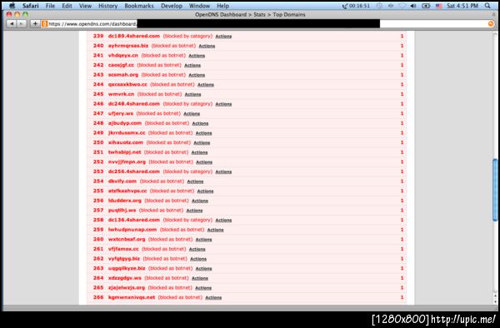Click the domain name dc189.4shared.com
The height and width of the screenshot is (328, 500).
[x=134, y=36]
